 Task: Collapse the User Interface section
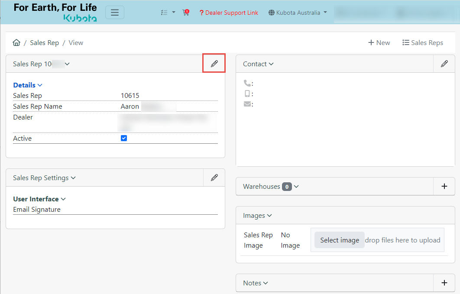[39, 199]
